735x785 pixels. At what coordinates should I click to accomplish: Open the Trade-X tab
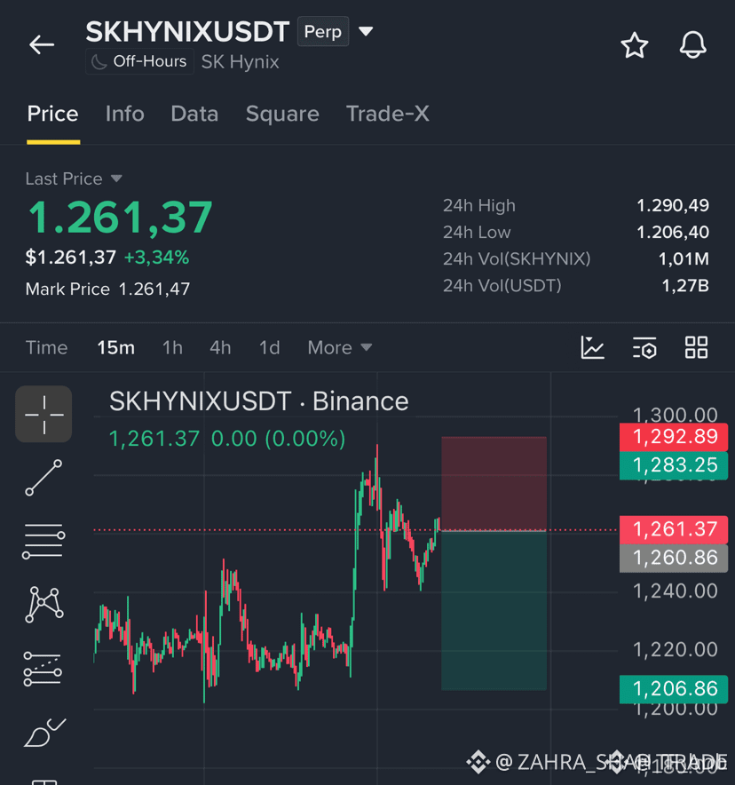[x=388, y=114]
